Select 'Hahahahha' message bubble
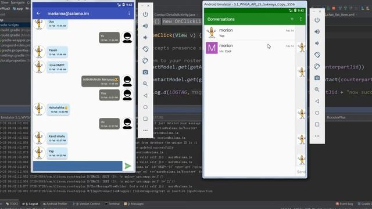The width and height of the screenshot is (372, 209). coord(58,110)
